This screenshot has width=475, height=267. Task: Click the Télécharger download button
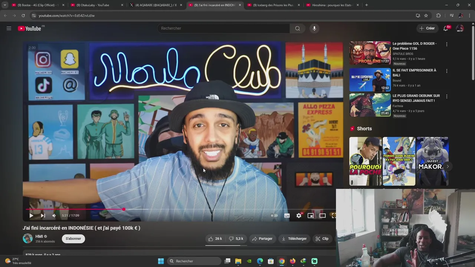click(294, 239)
